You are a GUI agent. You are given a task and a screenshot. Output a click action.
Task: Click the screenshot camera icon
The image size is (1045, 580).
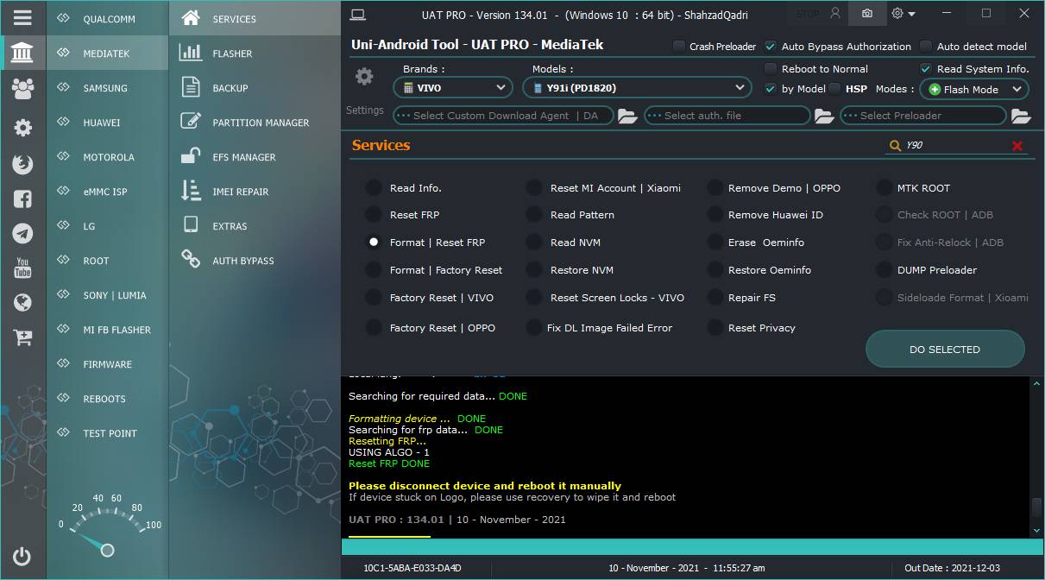point(867,14)
